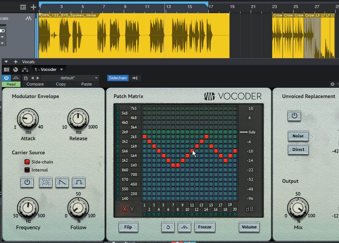
Task: Select Internal as the carrier source
Action: [x=27, y=170]
